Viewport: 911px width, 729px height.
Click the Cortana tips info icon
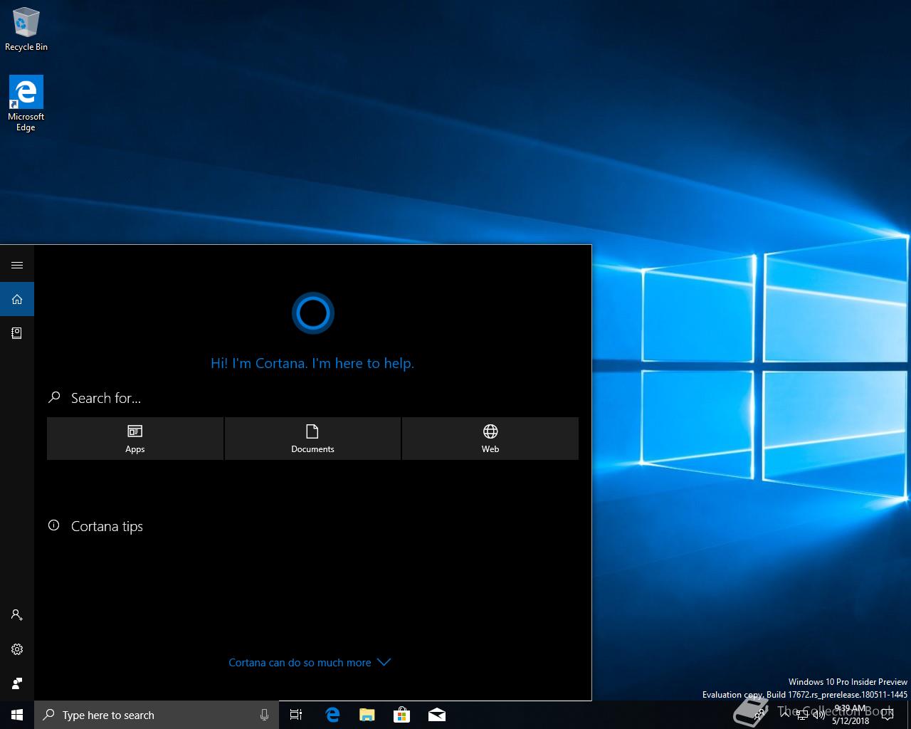click(53, 525)
